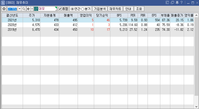The image size is (199, 109).
Task: Click the 자본총계 column header
Action: click(50, 15)
